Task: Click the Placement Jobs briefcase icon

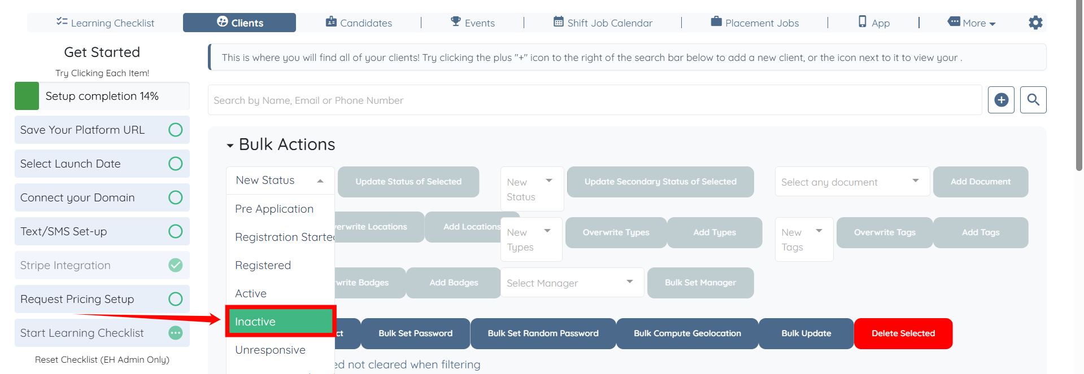Action: click(716, 21)
